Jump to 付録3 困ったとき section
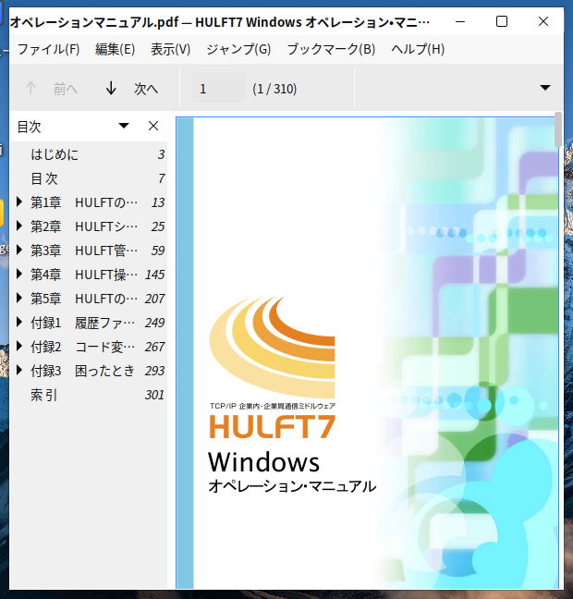Screen dimensions: 573x599 (83, 371)
